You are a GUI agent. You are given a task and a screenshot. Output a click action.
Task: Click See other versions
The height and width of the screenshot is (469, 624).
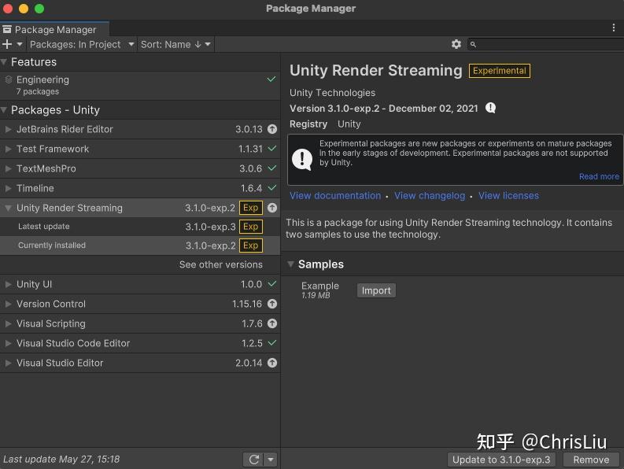pos(221,264)
